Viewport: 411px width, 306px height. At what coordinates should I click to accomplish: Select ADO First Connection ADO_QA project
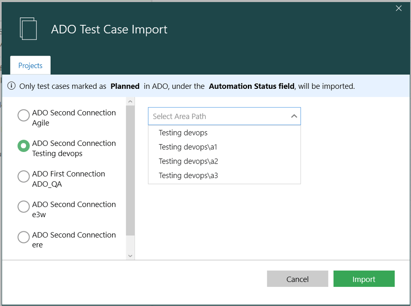23,176
